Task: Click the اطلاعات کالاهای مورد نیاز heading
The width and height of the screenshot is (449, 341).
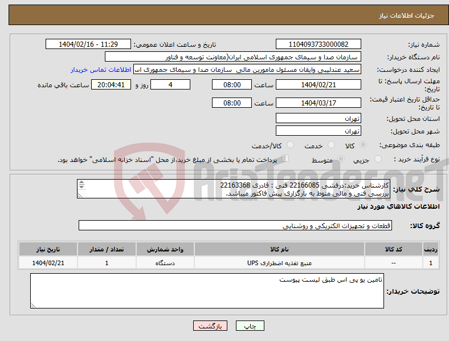Action: [398, 206]
